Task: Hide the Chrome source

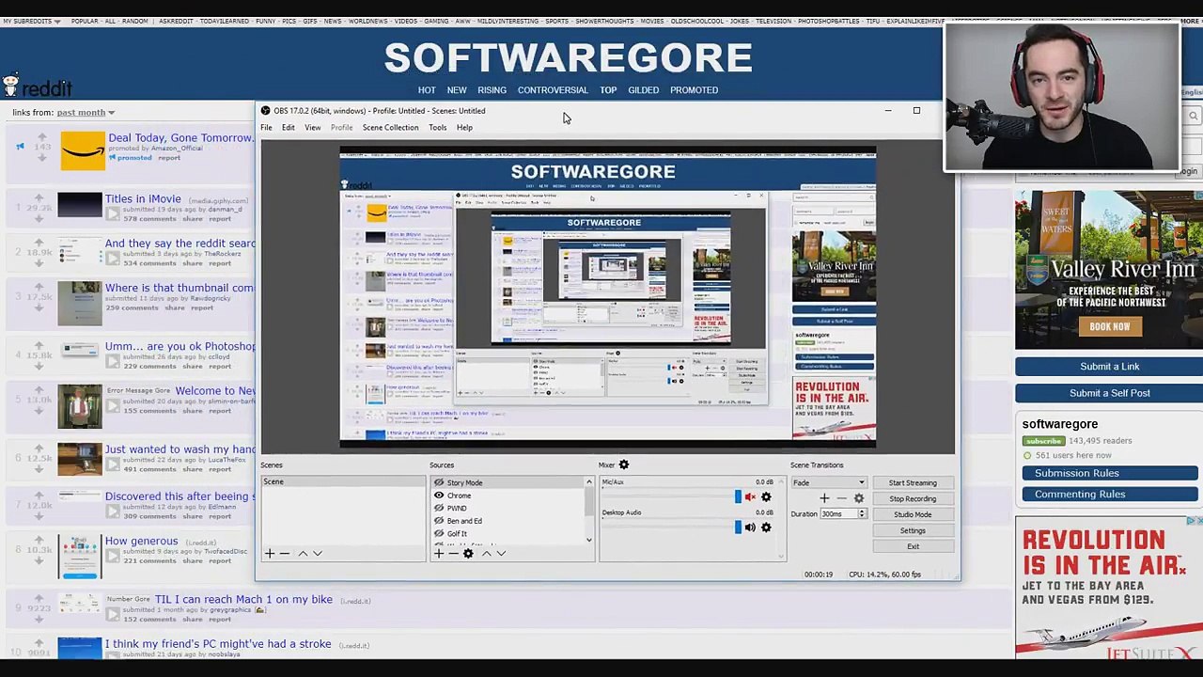Action: [439, 496]
